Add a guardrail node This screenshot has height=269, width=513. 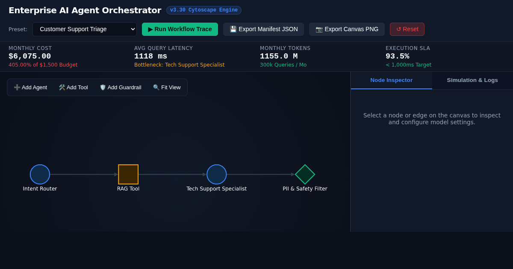click(121, 87)
